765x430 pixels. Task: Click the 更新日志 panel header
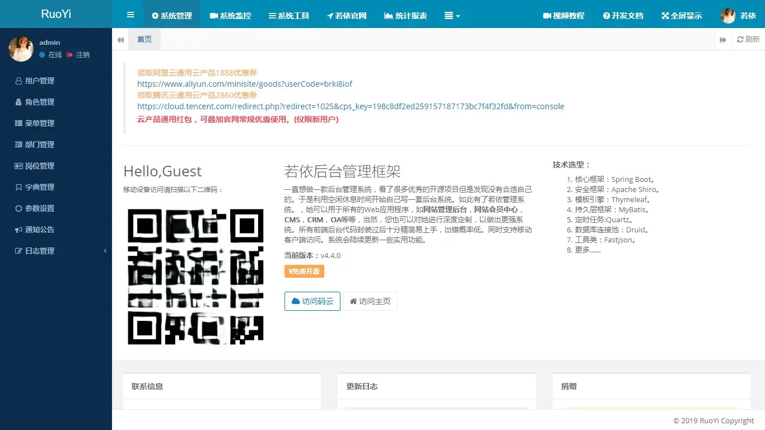(x=437, y=386)
